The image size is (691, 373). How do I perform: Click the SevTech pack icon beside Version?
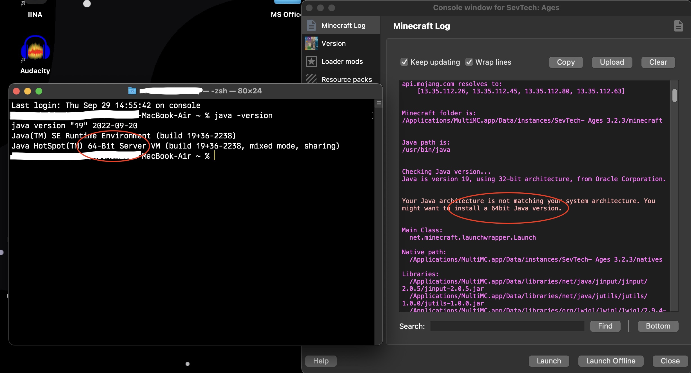(x=311, y=43)
